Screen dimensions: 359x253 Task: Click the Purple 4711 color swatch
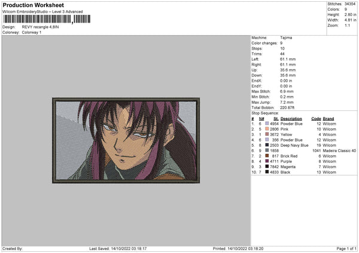click(267, 161)
